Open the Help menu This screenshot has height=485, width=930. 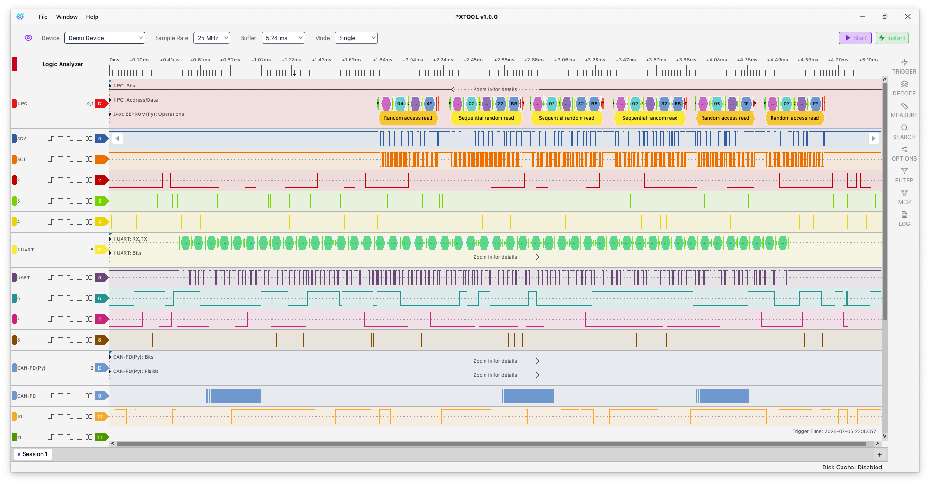92,17
